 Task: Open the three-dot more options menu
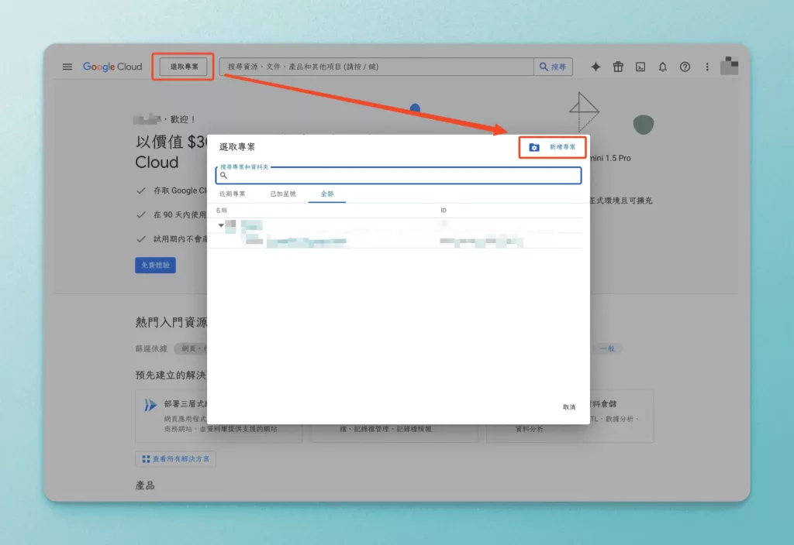707,67
